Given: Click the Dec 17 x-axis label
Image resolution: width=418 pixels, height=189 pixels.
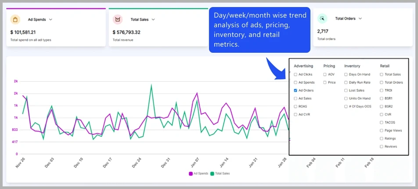Looking at the screenshot, I should [x=108, y=162].
